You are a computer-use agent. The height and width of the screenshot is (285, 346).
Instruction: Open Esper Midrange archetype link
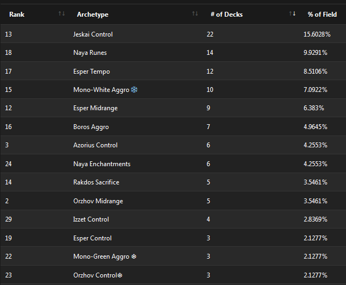pos(95,108)
